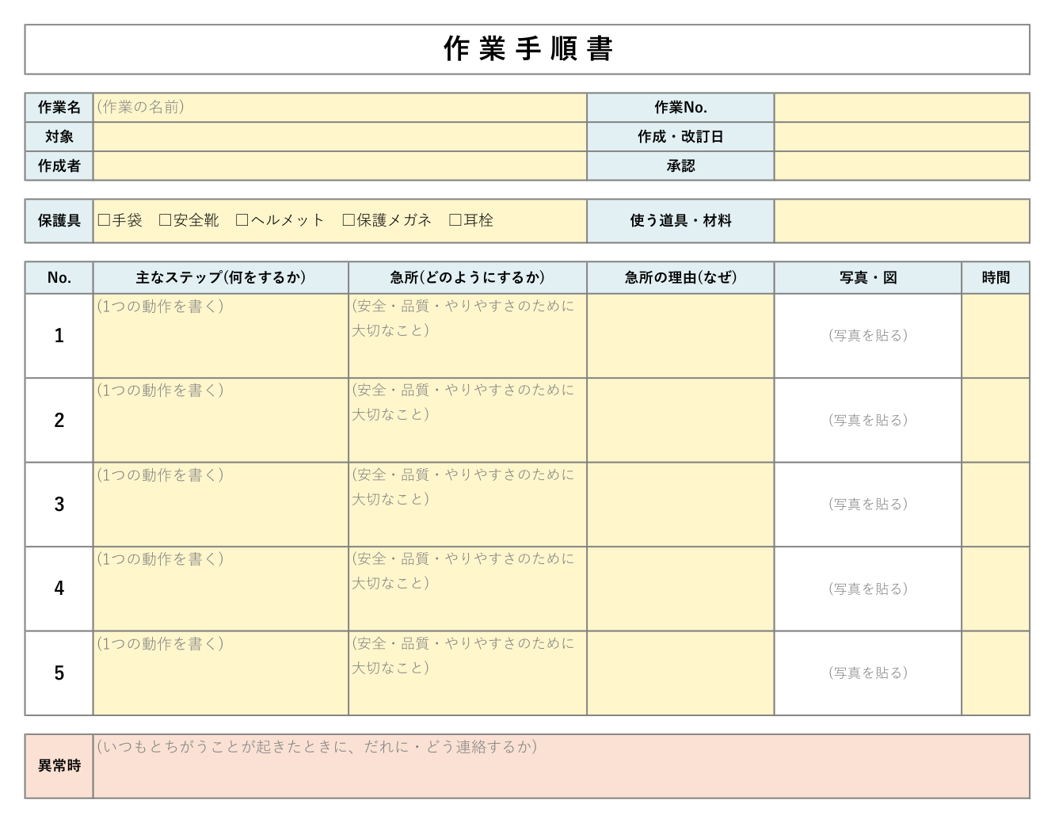Select the 保護具 label cell
Screen dimensions: 1055x823
coord(59,221)
